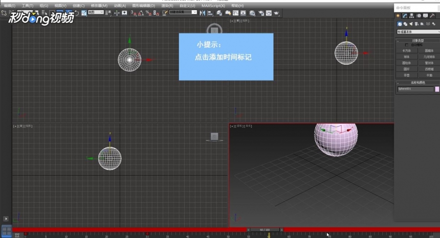Toggle the spinner snap icon
The image size is (440, 238).
point(156,13)
